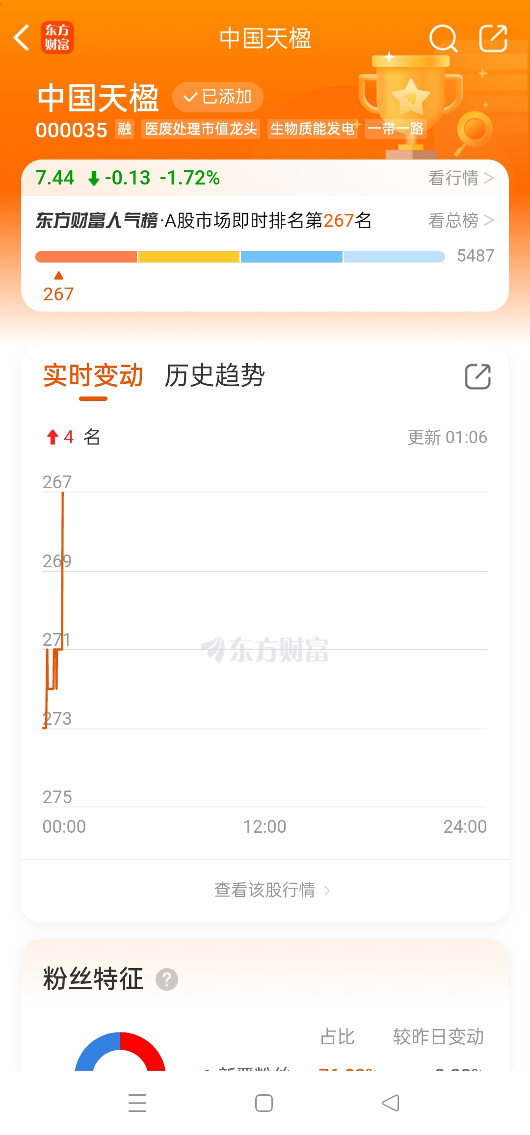Tap 生物质能发电 tag
Screen dimensions: 530x1135
(312, 129)
